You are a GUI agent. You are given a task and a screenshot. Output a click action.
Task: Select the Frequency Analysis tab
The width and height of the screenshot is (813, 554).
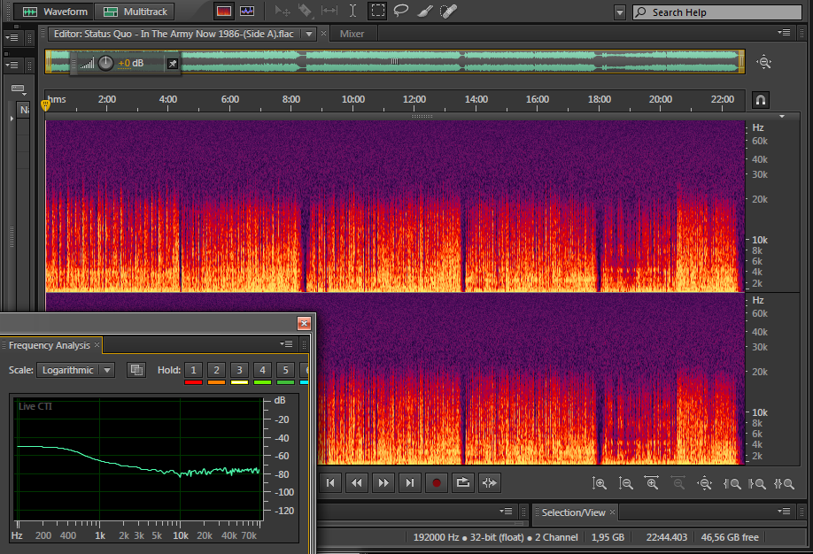click(50, 345)
